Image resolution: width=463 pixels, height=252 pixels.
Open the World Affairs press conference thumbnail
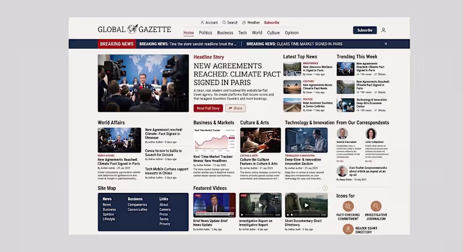tap(119, 140)
